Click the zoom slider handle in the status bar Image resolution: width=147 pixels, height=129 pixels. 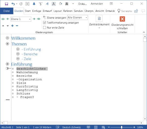121,127
